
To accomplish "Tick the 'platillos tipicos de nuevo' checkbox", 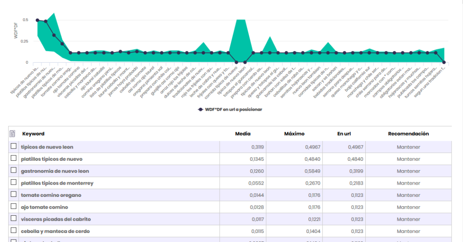I will [x=14, y=158].
